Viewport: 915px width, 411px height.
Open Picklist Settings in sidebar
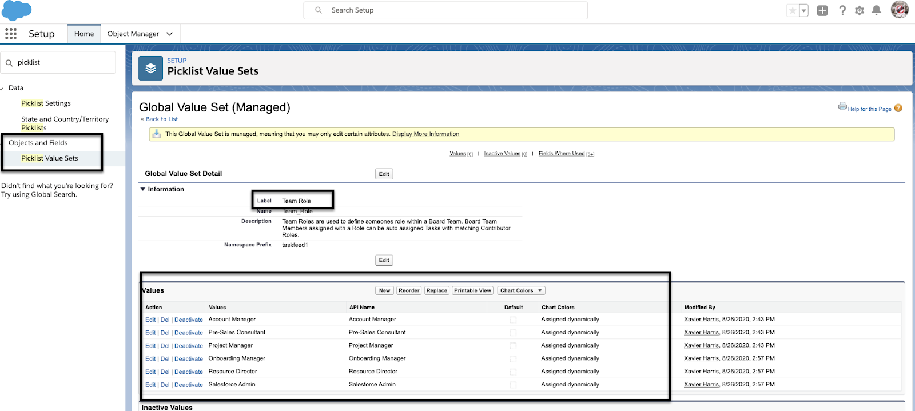[46, 103]
